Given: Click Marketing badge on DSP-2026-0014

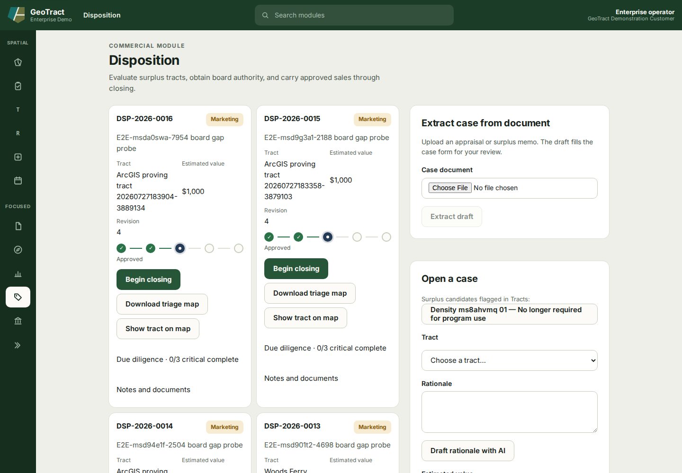Looking at the screenshot, I should tap(224, 427).
